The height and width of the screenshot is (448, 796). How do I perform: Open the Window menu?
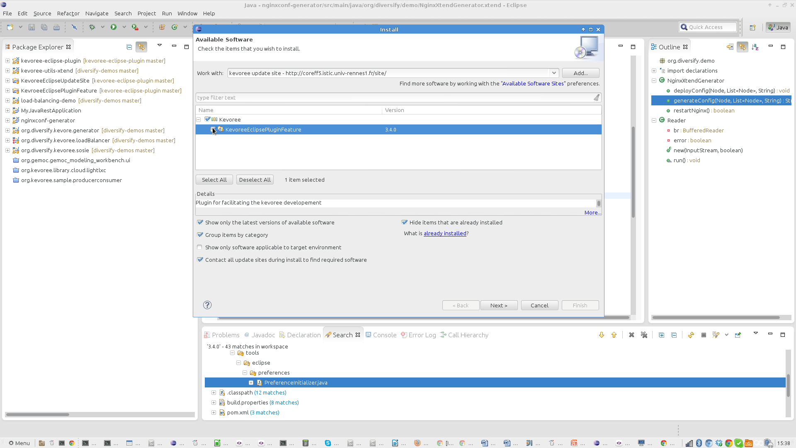tap(187, 13)
